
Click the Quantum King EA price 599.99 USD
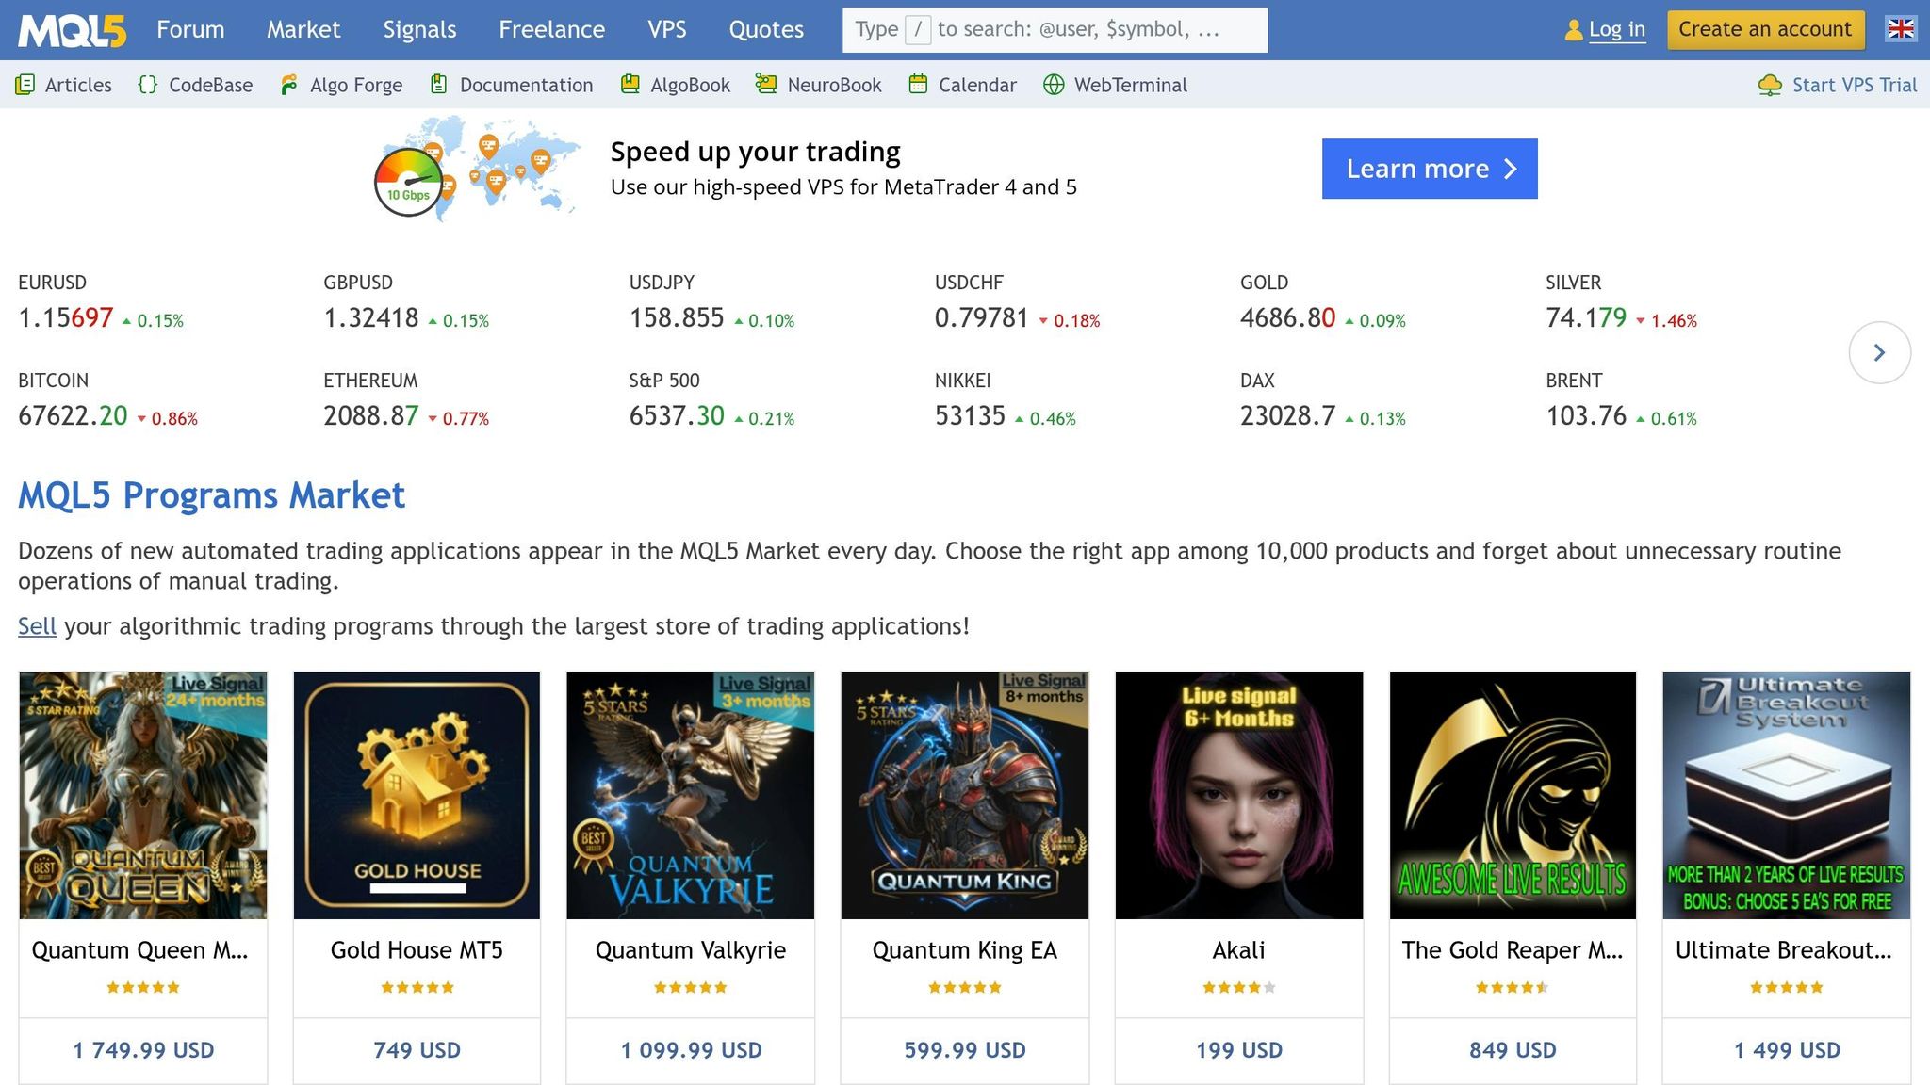point(965,1050)
